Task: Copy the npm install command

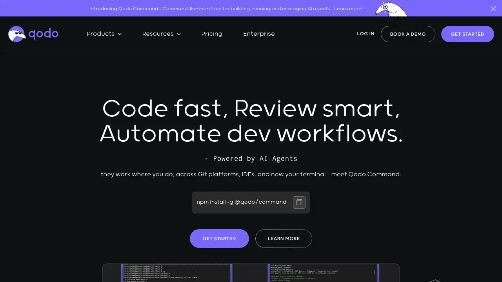Action: pyautogui.click(x=299, y=202)
